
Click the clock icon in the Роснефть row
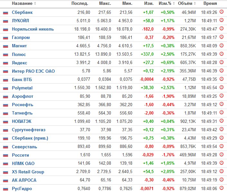tap(222, 104)
